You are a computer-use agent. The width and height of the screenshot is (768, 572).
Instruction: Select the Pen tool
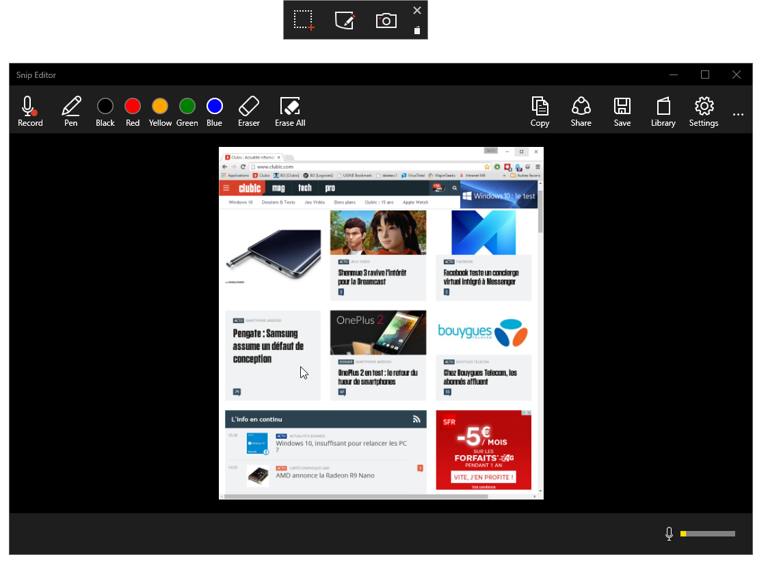pyautogui.click(x=71, y=111)
